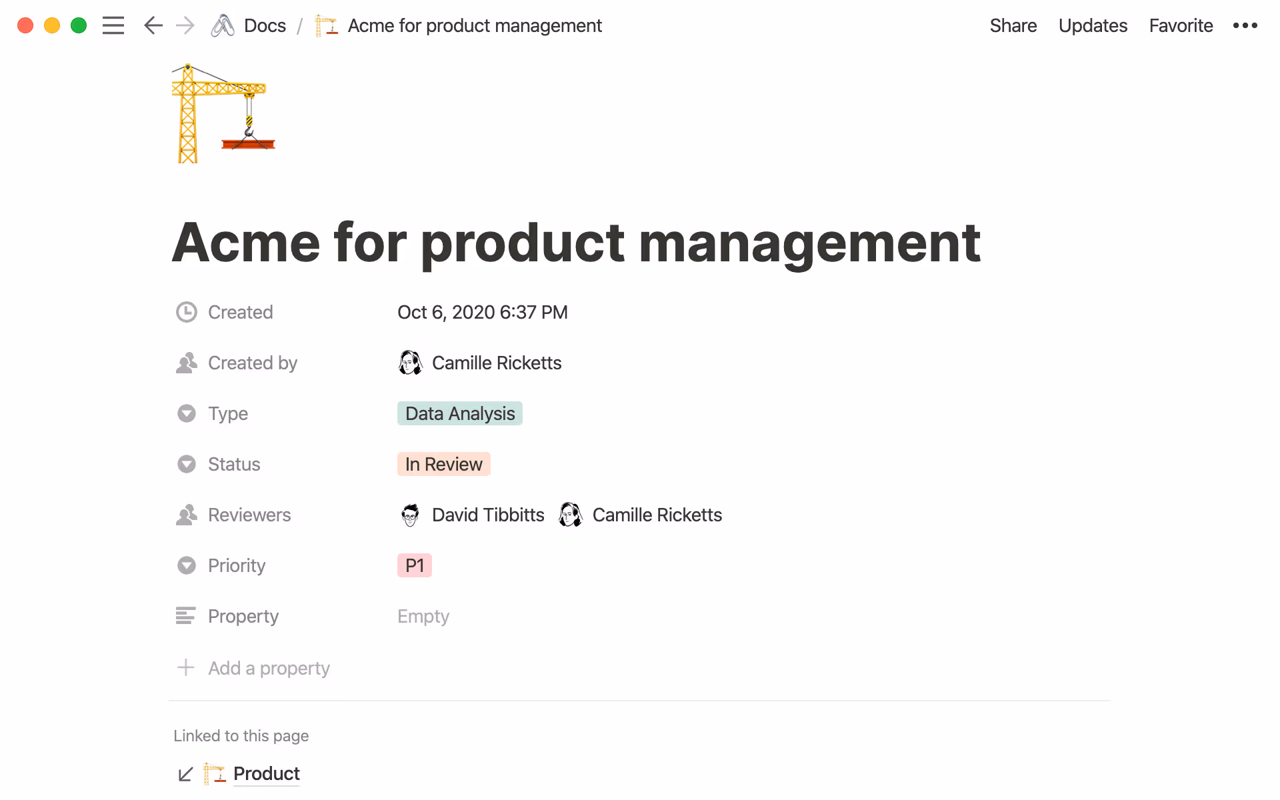
Task: Go forward with the right arrow
Action: 185,25
